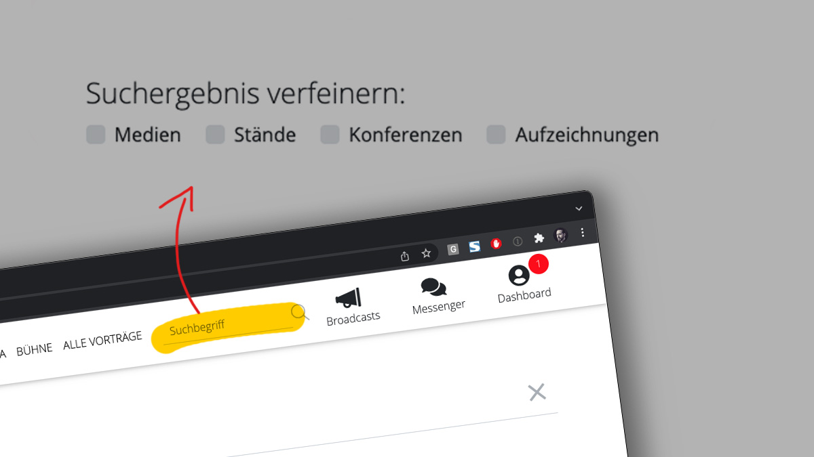
Task: Open the BÜHNE menu item
Action: coord(35,349)
